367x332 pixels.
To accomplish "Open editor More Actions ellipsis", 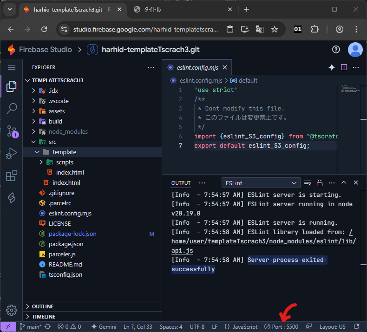I will coord(356,67).
